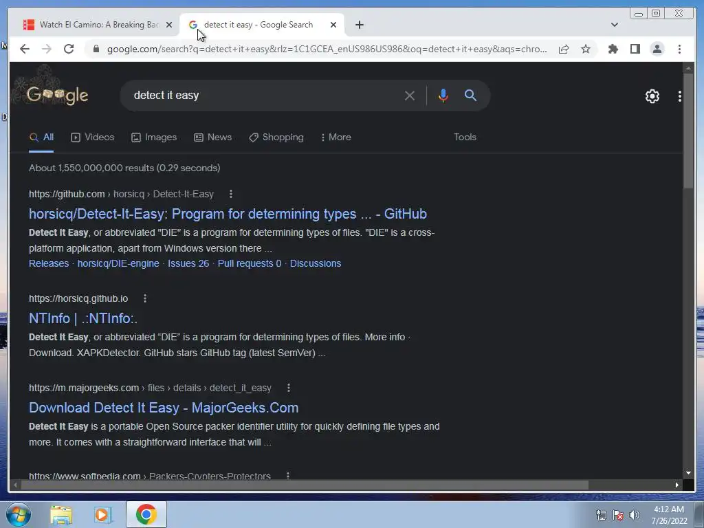Click the 'https://github.com' breadcrumb text
The image size is (704, 528).
click(67, 194)
